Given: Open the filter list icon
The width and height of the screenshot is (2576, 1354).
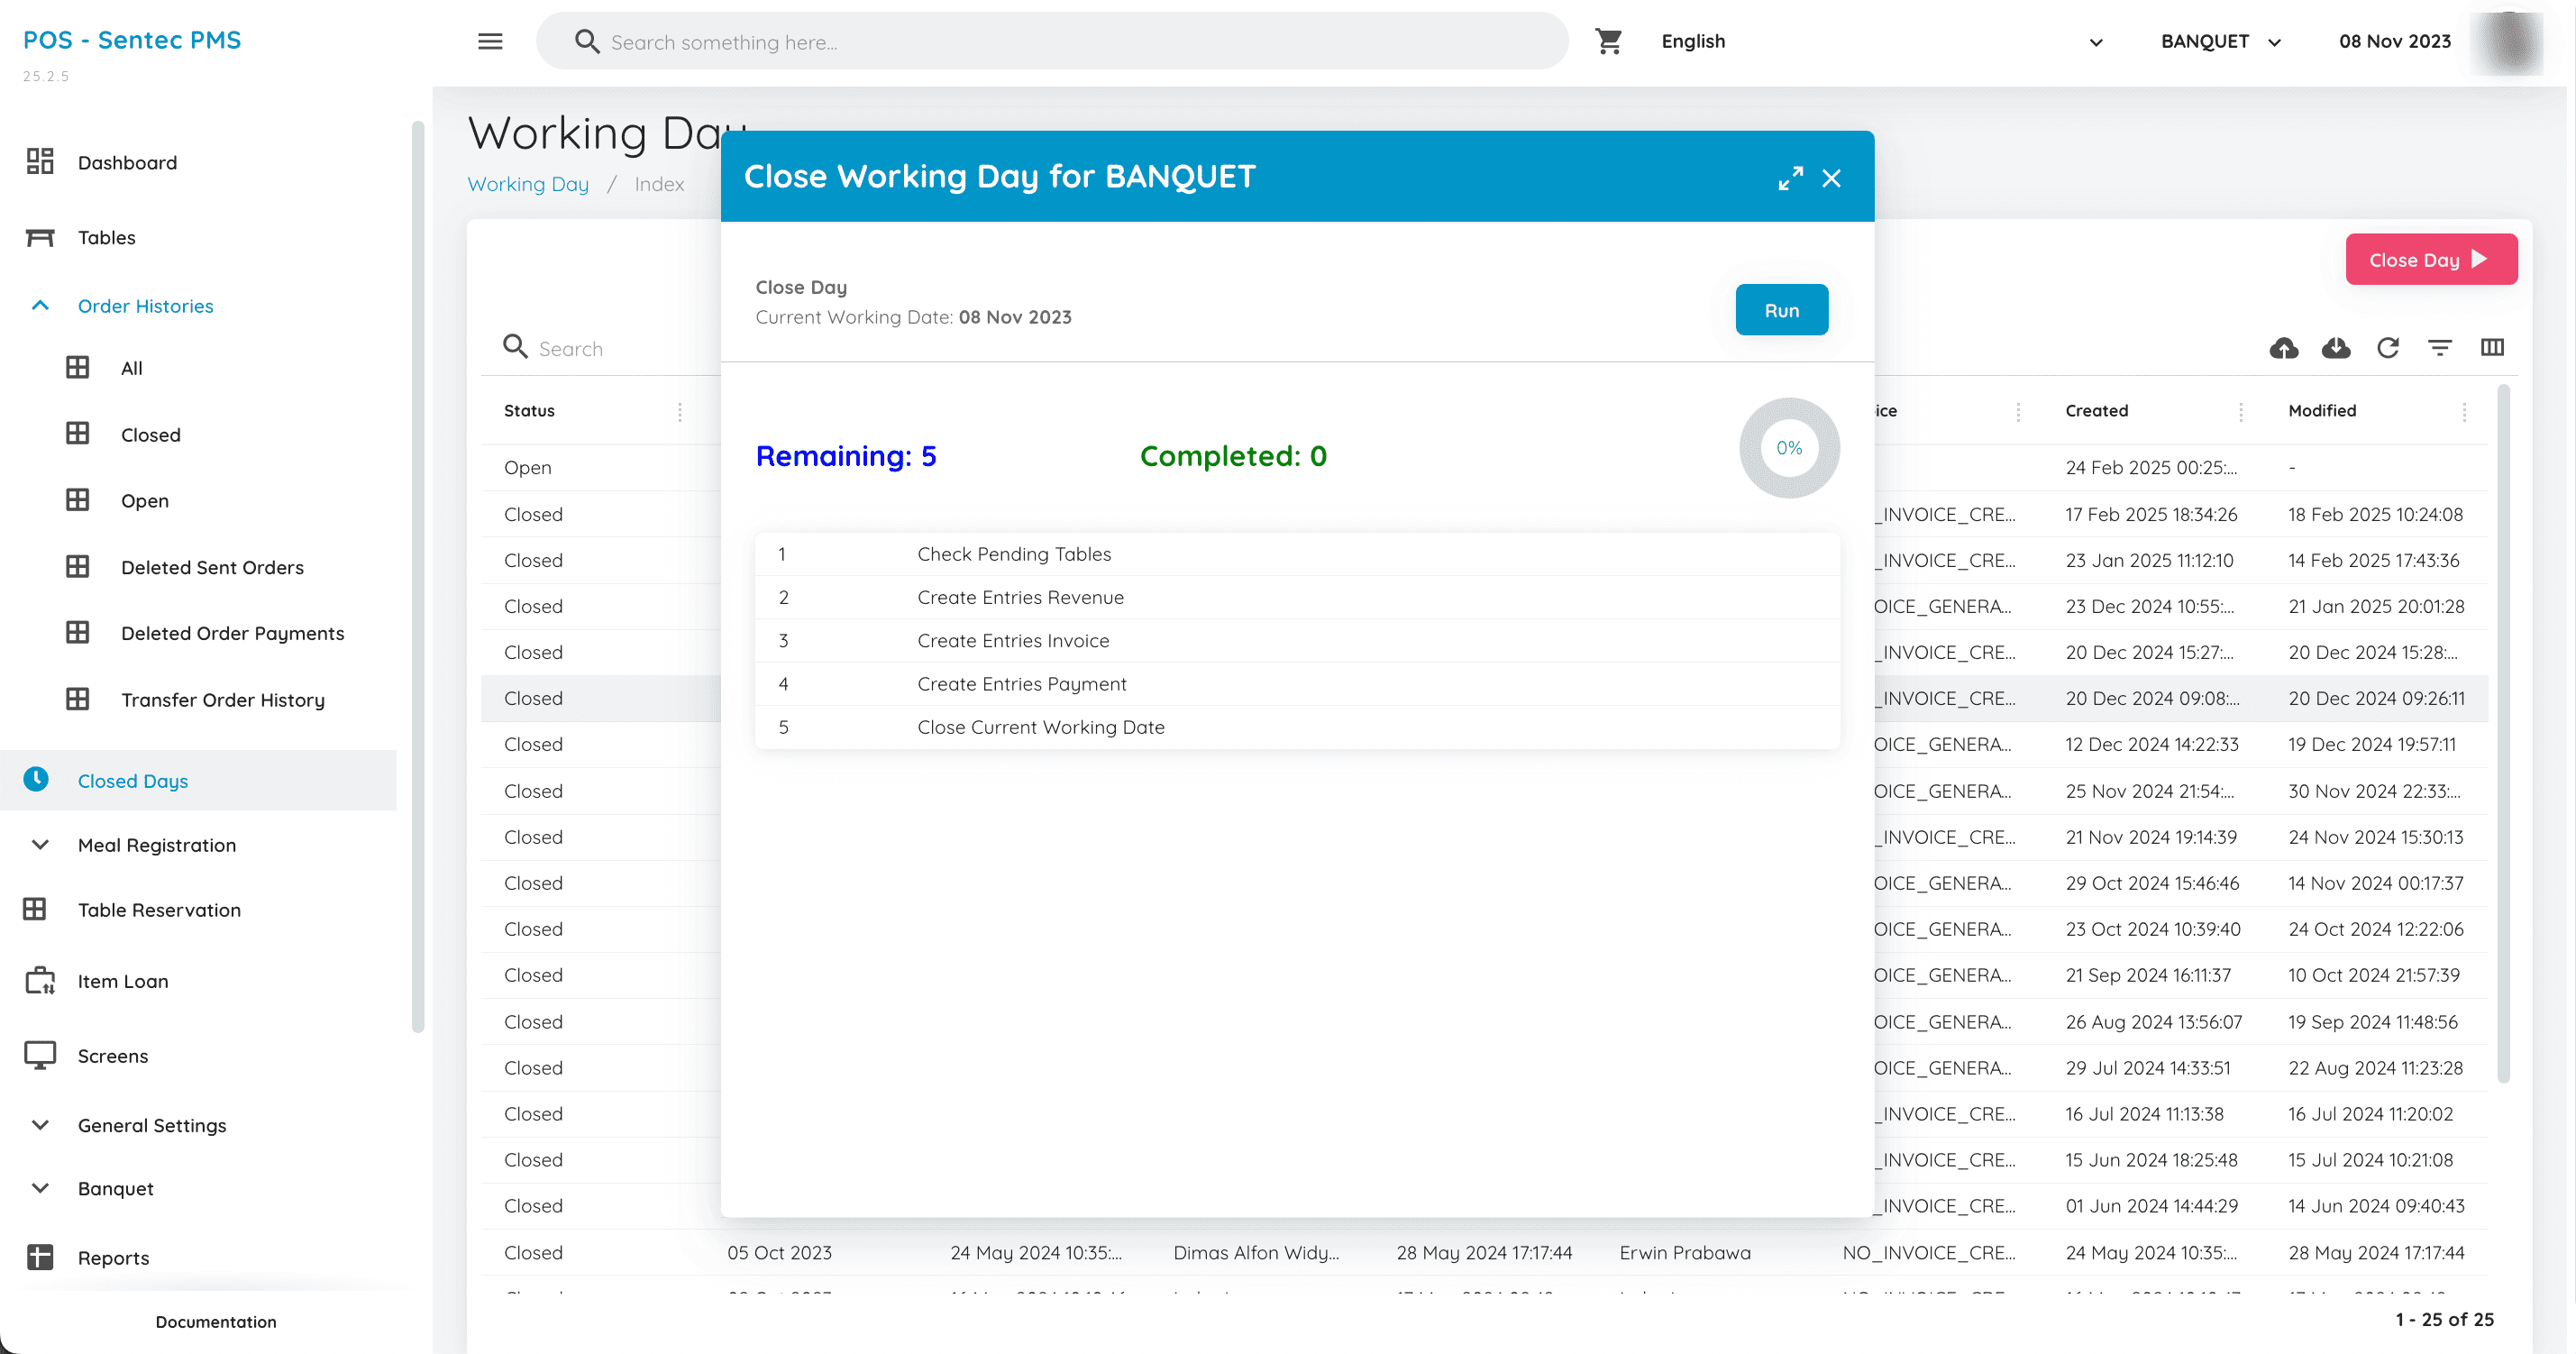Looking at the screenshot, I should tap(2440, 347).
